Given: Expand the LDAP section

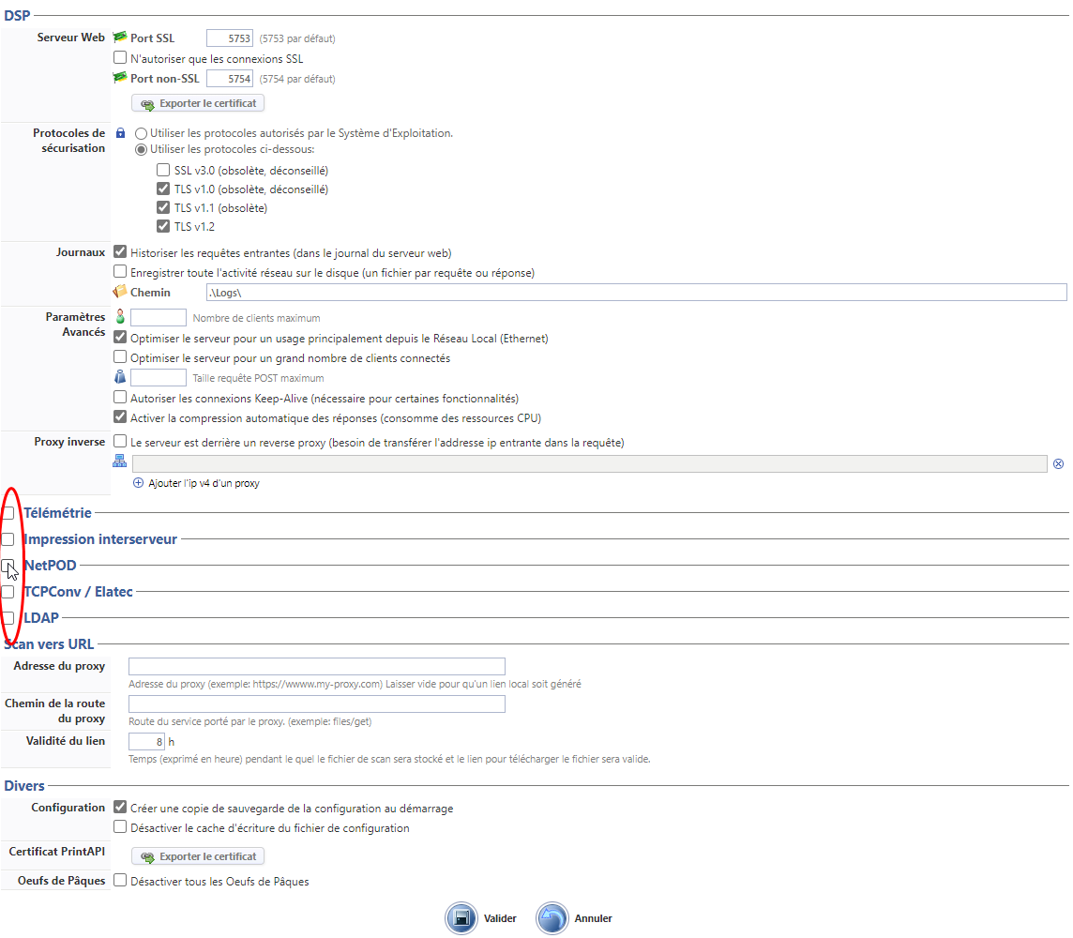Looking at the screenshot, I should click(x=8, y=617).
